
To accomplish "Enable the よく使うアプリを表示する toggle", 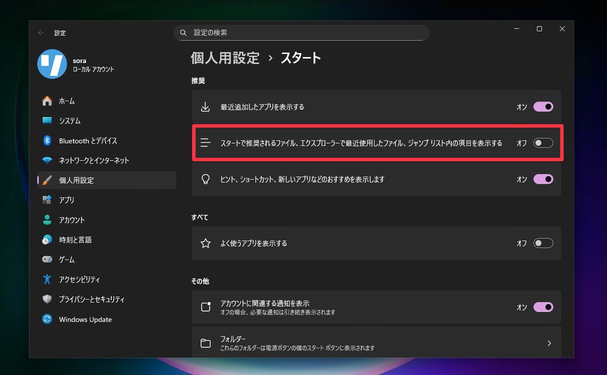I will coord(543,244).
